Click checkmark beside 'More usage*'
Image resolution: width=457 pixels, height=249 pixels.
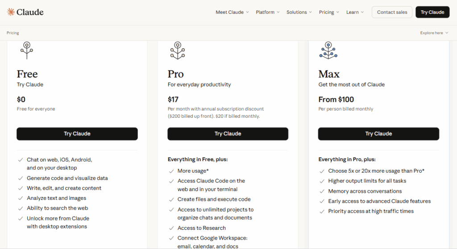click(x=171, y=171)
